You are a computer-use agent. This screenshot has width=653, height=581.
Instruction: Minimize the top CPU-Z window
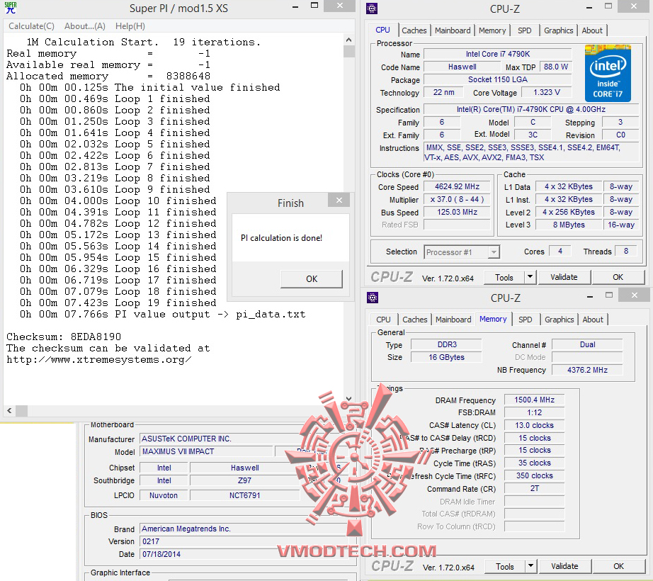[589, 8]
